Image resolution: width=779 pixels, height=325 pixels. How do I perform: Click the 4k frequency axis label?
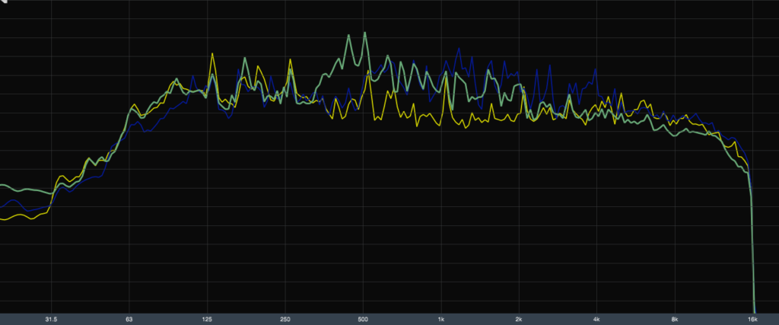[x=598, y=319]
